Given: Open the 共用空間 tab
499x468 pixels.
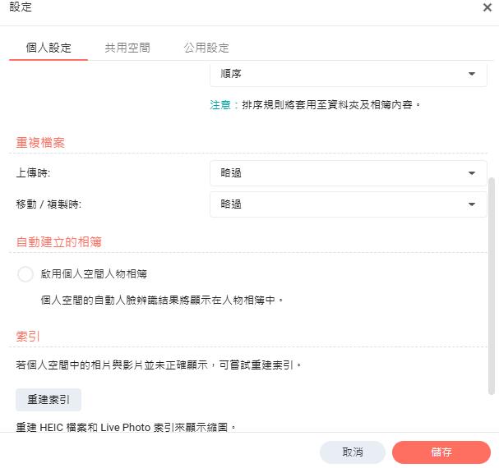Looking at the screenshot, I should (127, 48).
